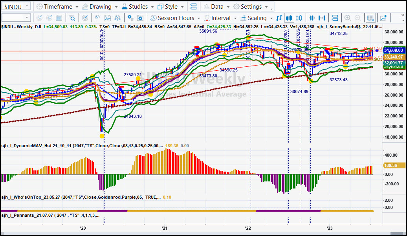Expand the Scaling dropdown arrow

pyautogui.click(x=271, y=18)
